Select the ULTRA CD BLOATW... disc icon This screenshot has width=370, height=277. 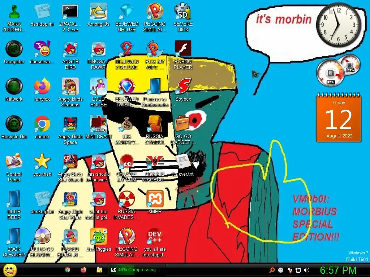pos(42,243)
